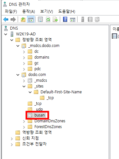Select the DNS root node
The height and width of the screenshot is (159, 119).
tap(14, 28)
